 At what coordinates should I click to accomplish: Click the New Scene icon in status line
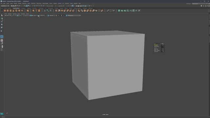coord(12,6)
